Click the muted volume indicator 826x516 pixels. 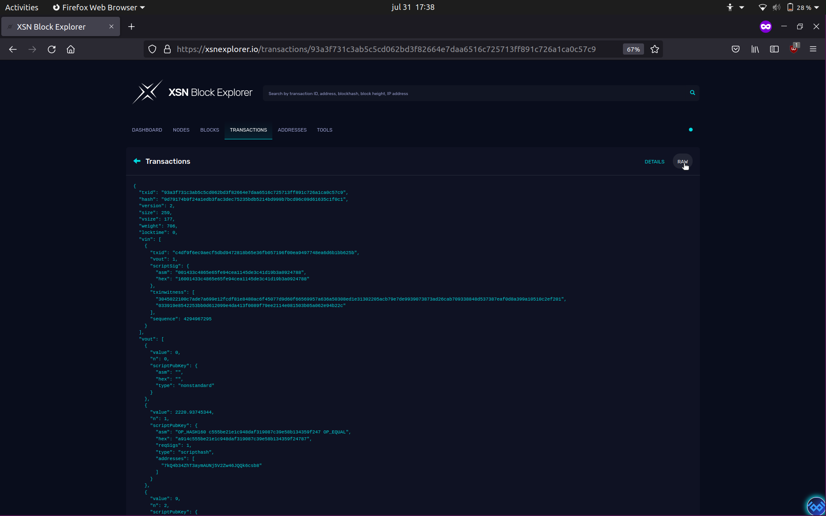777,7
